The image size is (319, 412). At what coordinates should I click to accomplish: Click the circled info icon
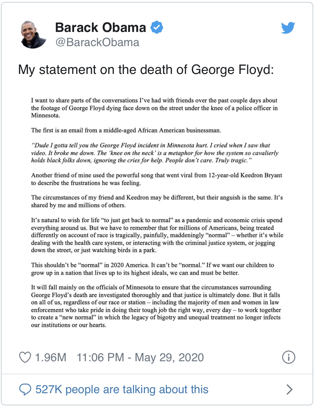pos(288,357)
